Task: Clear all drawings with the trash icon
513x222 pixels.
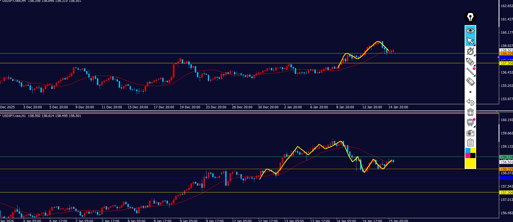Action: coord(470,112)
